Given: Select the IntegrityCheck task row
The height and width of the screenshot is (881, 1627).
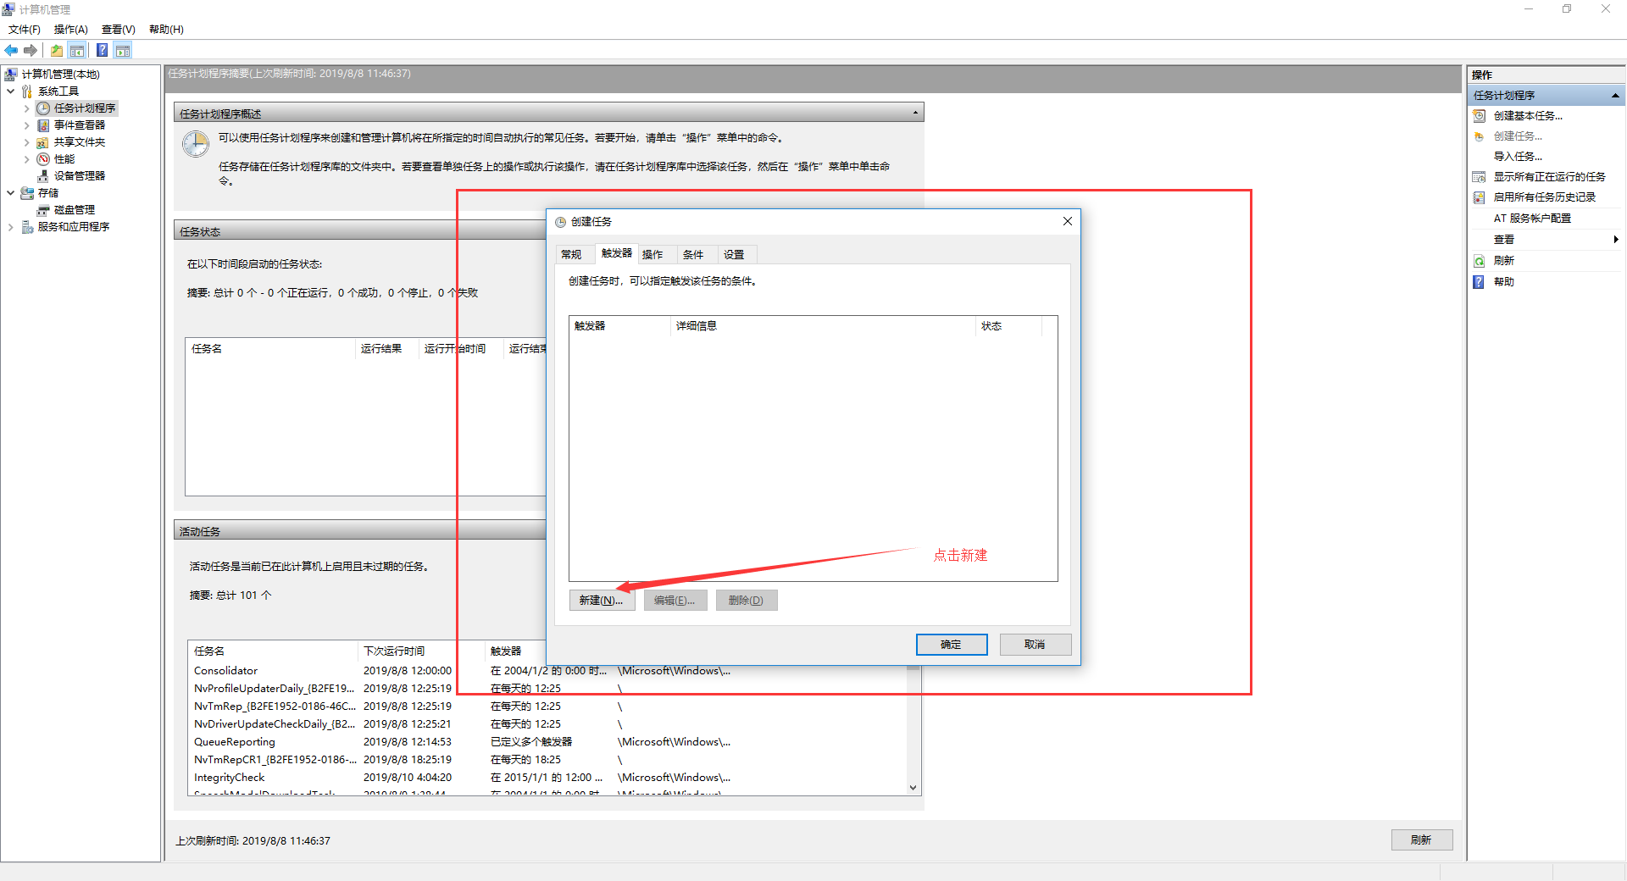Looking at the screenshot, I should tap(547, 778).
